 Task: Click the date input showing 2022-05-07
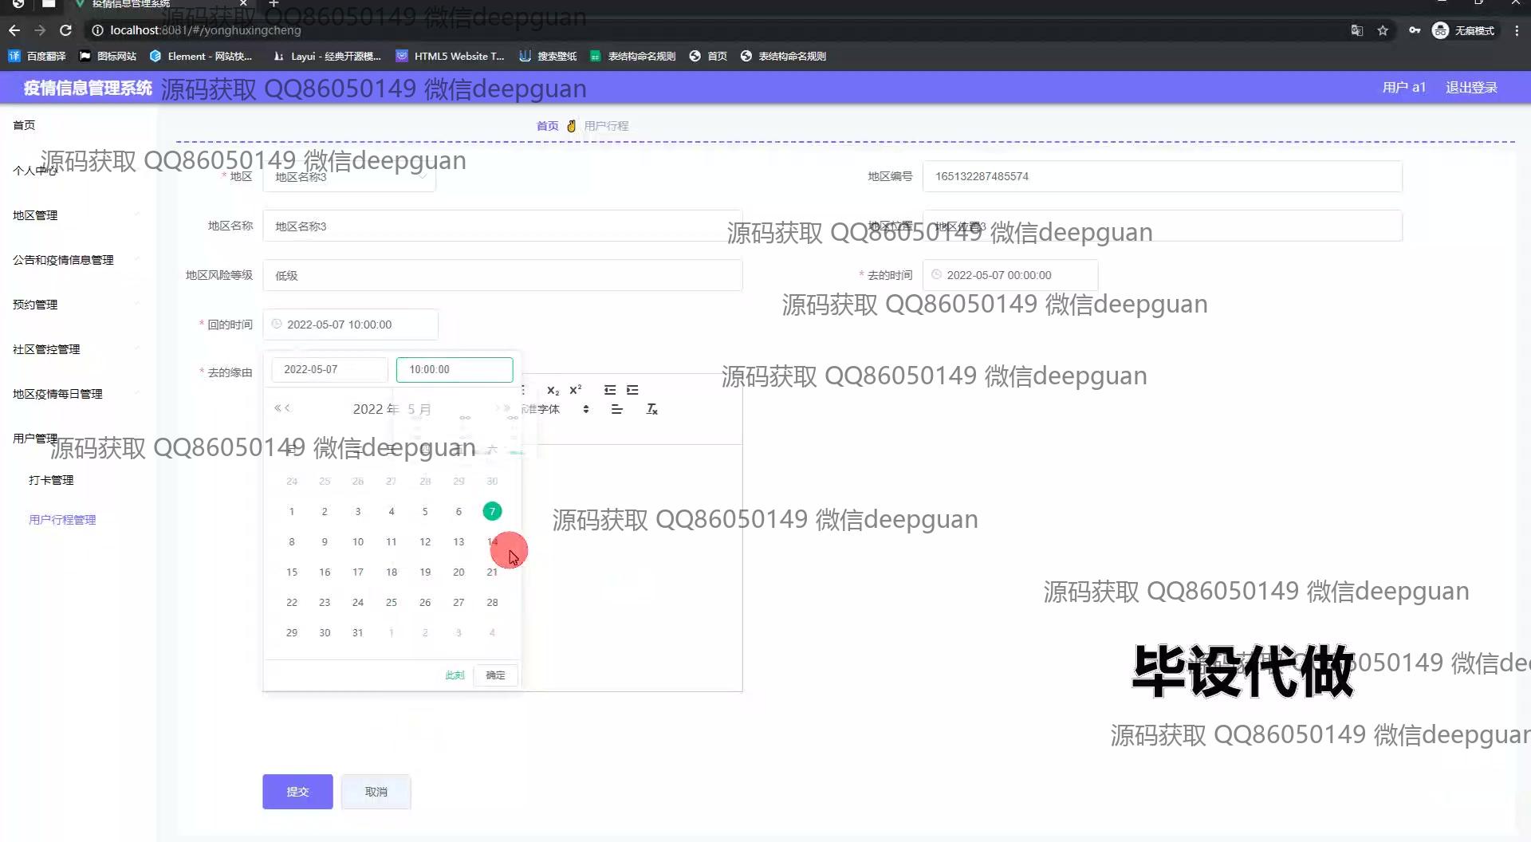tap(329, 369)
